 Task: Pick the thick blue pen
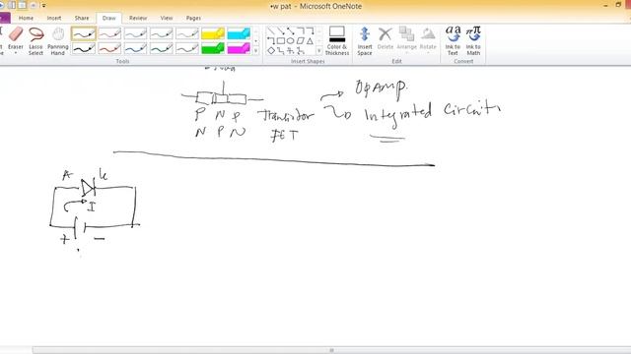pyautogui.click(x=135, y=48)
